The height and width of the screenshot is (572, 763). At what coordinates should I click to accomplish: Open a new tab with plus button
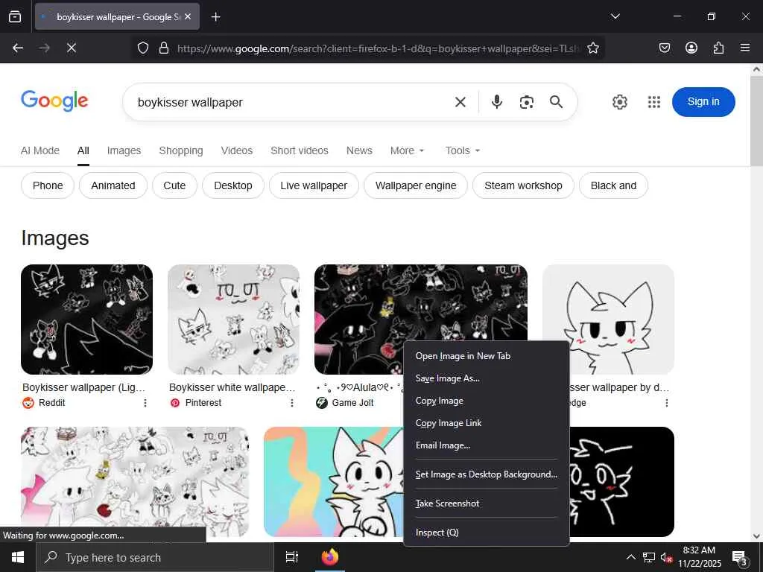215,17
